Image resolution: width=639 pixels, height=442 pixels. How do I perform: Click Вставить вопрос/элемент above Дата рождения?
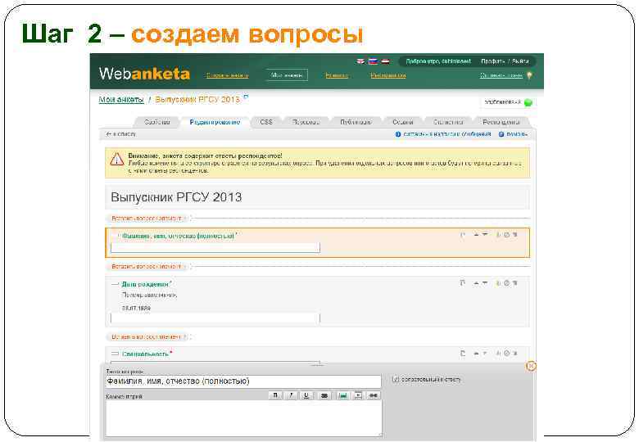coord(147,267)
